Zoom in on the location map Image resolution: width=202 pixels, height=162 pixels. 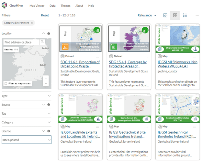(46, 78)
